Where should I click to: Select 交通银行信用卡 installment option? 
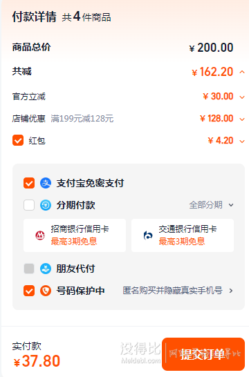[183, 235]
